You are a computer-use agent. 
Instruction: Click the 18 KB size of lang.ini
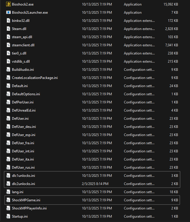174,192
